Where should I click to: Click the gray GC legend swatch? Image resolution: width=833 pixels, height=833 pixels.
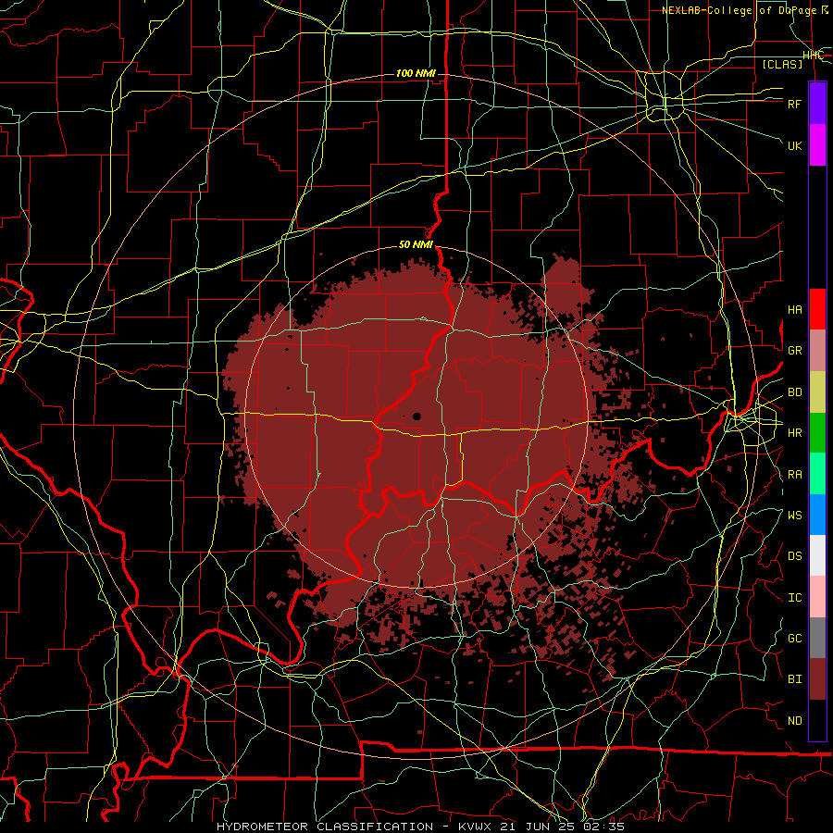pos(817,638)
